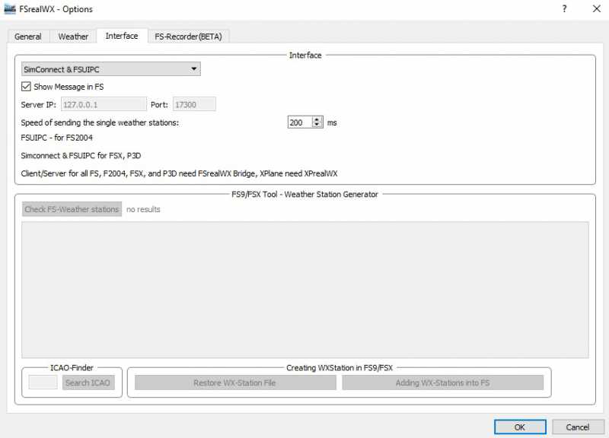Image resolution: width=609 pixels, height=438 pixels.
Task: Click the weather station results list area
Action: (x=305, y=290)
